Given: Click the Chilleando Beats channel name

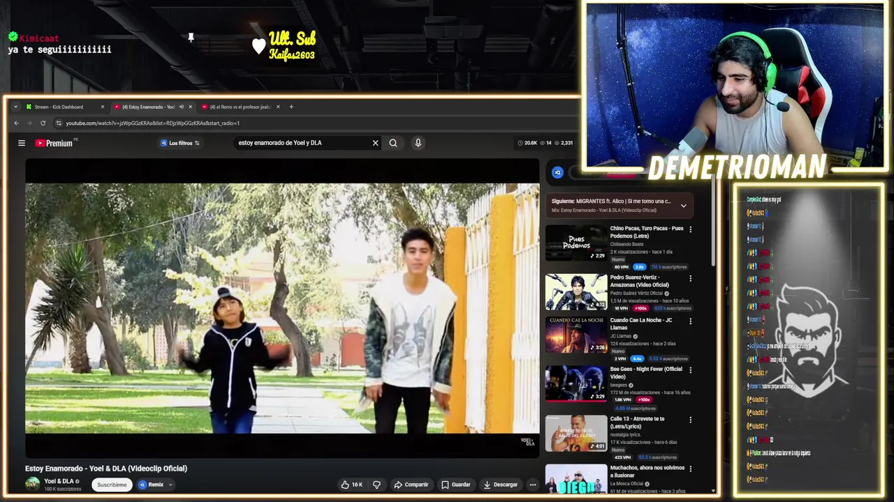Looking at the screenshot, I should click(626, 244).
